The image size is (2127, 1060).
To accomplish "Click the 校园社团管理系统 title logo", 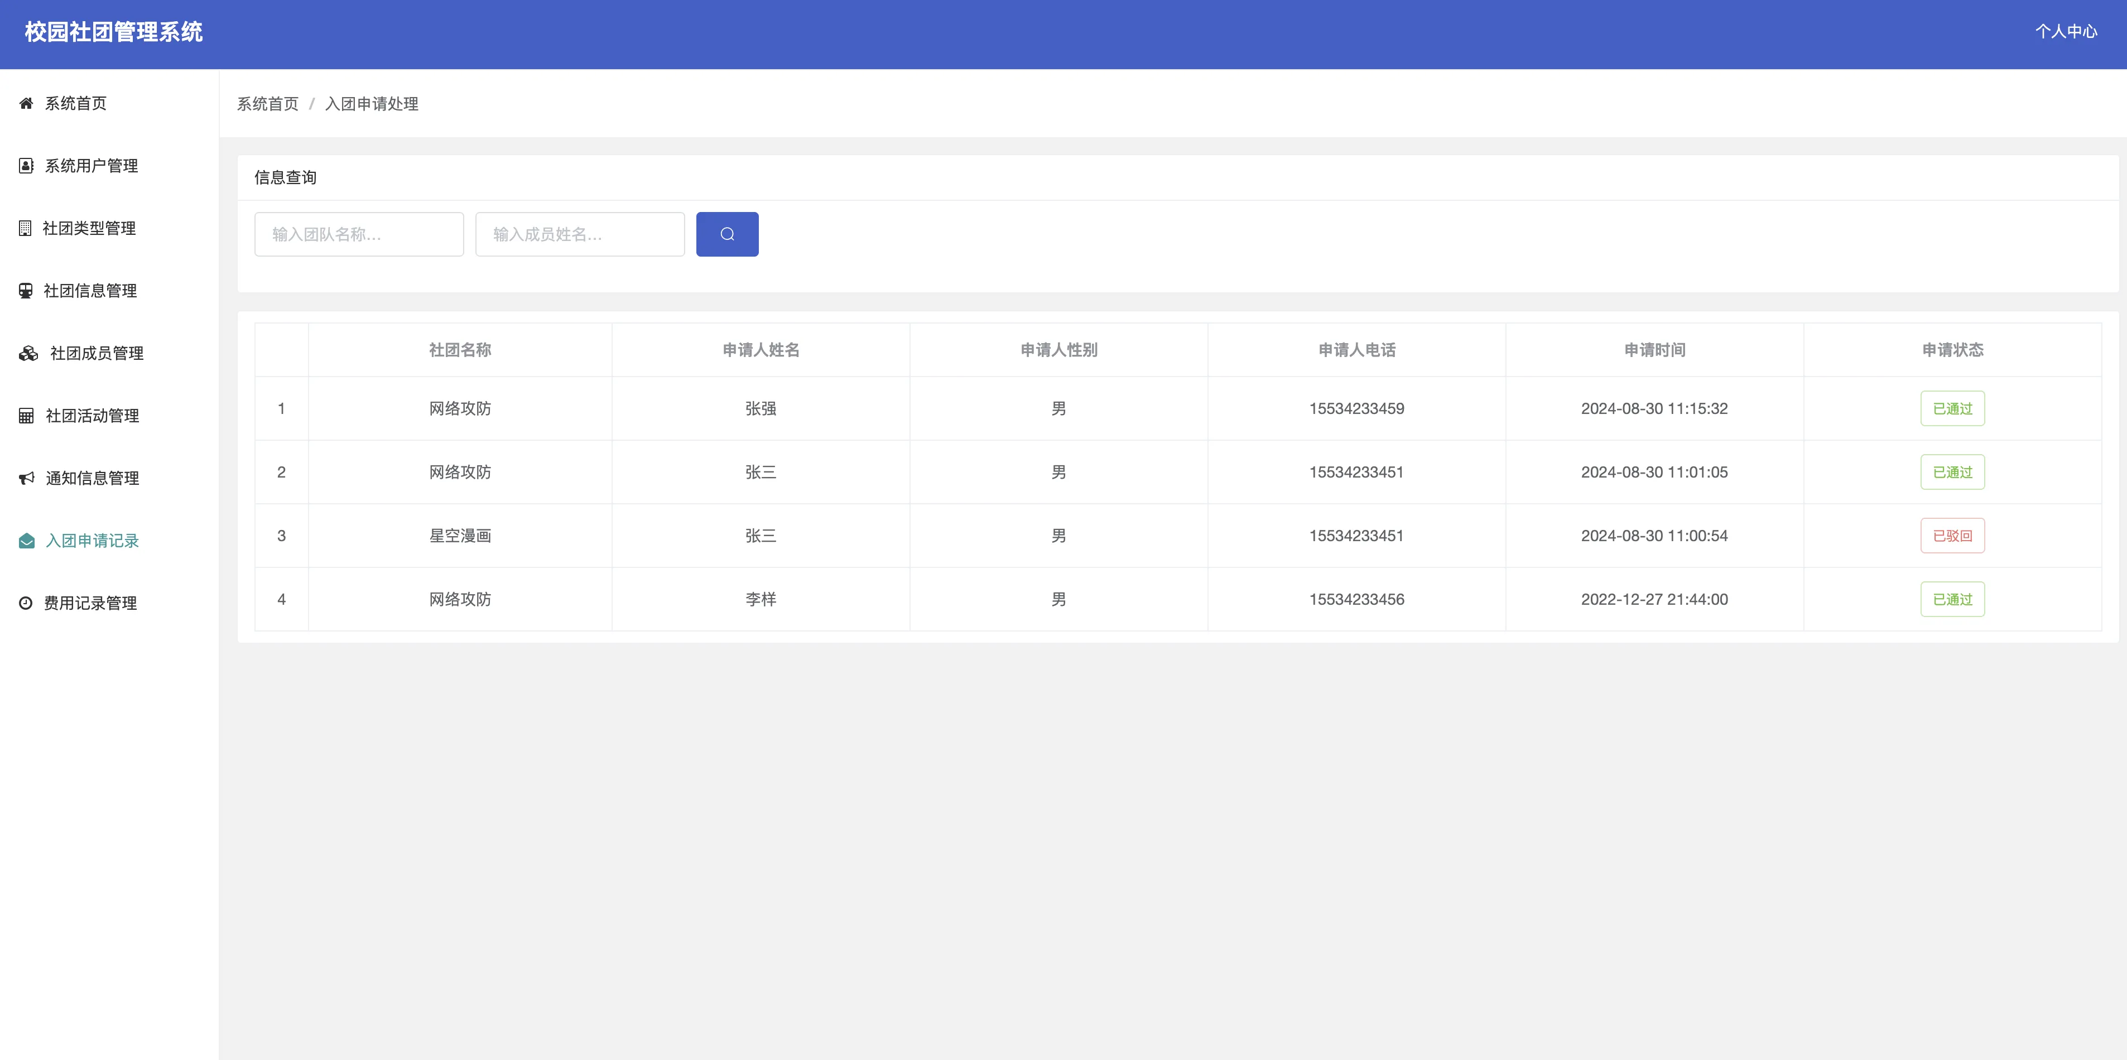I will coord(114,32).
